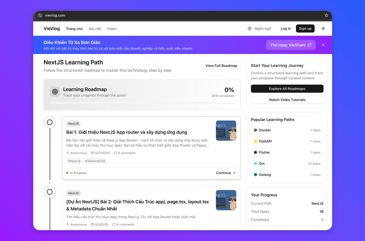This screenshot has width=365, height=241.
Task: Bookmark the page with the star icon
Action: tap(326, 15)
